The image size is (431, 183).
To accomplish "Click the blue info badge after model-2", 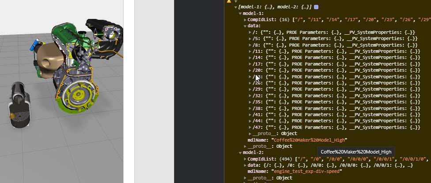I will (x=316, y=7).
